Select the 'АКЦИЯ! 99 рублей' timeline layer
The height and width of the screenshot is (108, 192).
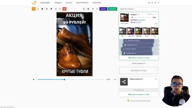tap(139, 41)
